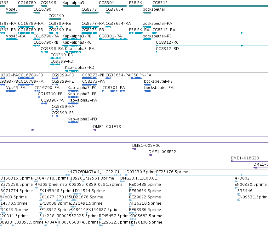Select EST DMG2B.1_1.C08.C1
This screenshot has height=227, width=268.
139,178
